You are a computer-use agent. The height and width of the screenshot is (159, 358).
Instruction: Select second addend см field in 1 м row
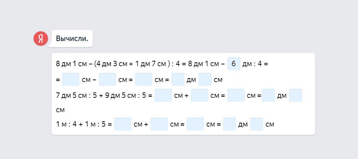point(159,124)
